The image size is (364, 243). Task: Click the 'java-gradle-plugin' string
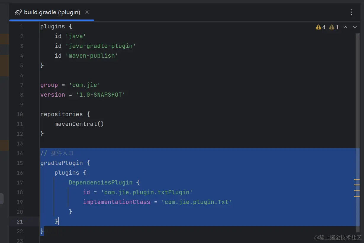[x=100, y=46]
